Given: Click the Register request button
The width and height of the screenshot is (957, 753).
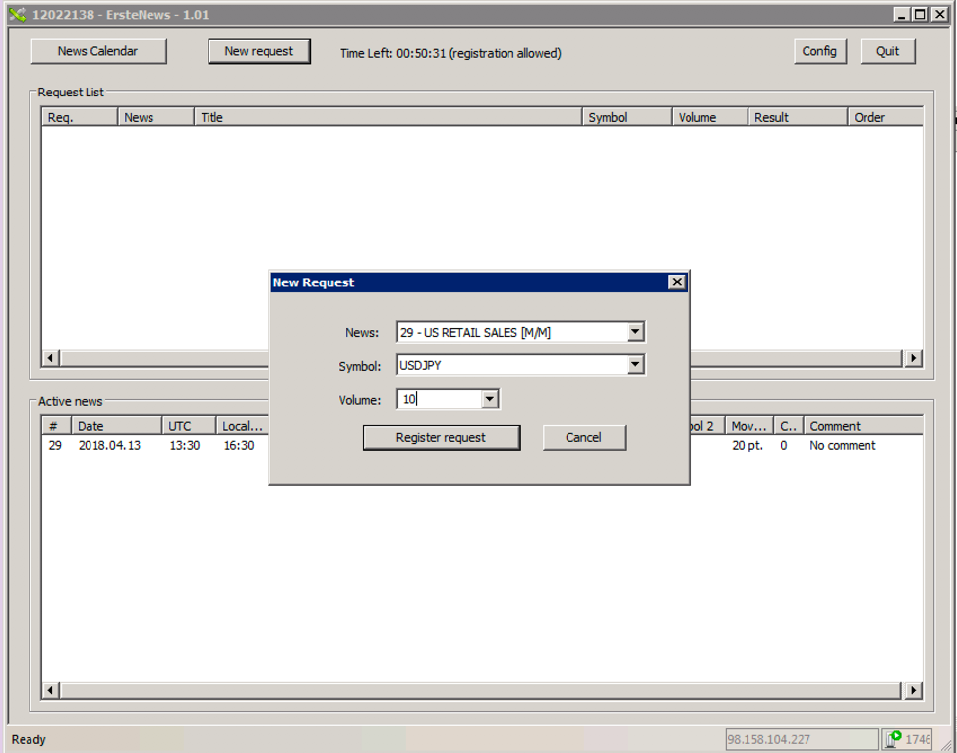Looking at the screenshot, I should pyautogui.click(x=441, y=438).
